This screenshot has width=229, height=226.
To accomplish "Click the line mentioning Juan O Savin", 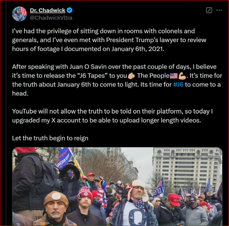I will (x=114, y=67).
